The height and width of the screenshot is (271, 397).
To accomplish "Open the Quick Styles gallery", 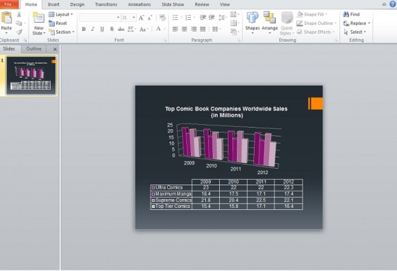I will [287, 23].
